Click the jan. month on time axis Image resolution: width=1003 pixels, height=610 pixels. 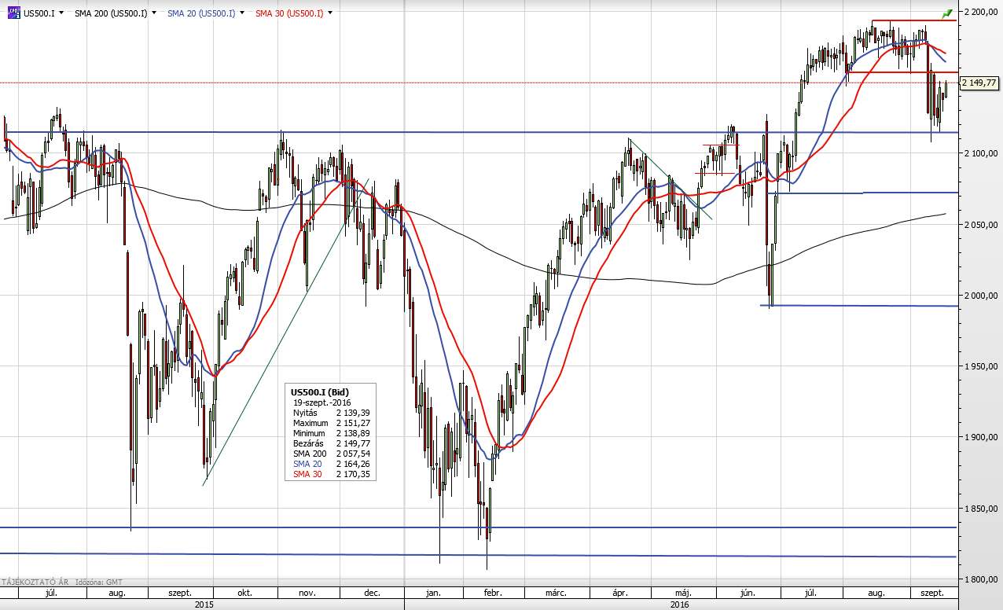click(x=433, y=593)
